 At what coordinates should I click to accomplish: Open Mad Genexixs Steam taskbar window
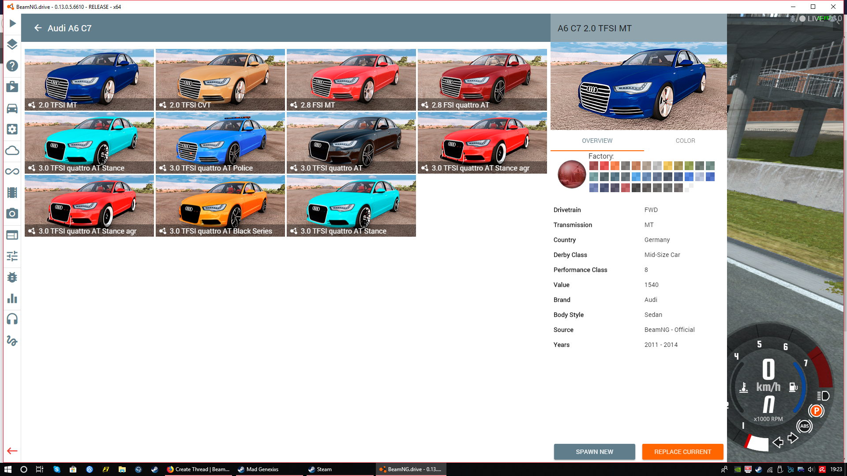(x=269, y=469)
